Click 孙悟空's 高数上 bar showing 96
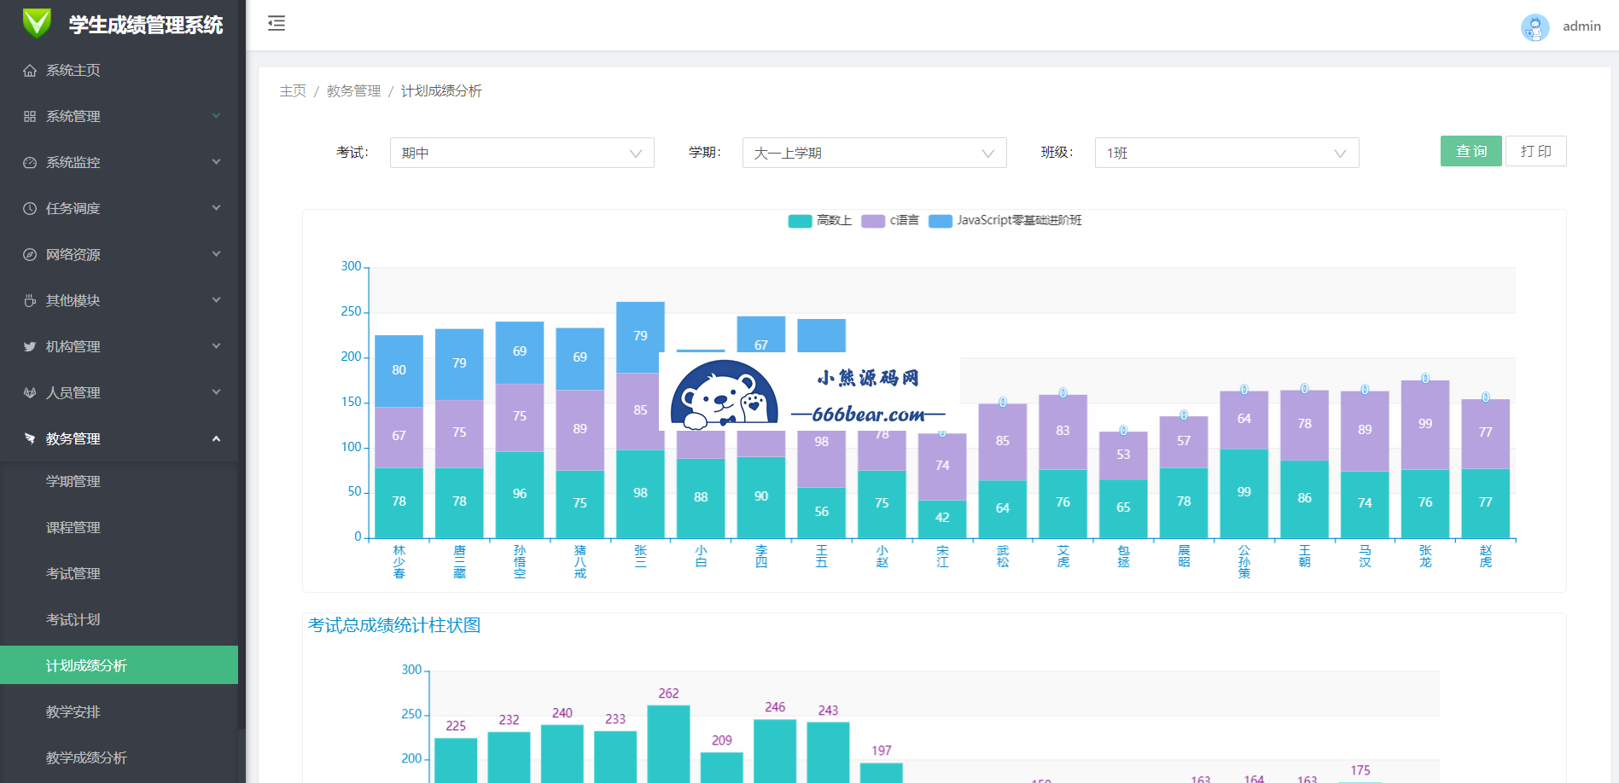 point(520,496)
